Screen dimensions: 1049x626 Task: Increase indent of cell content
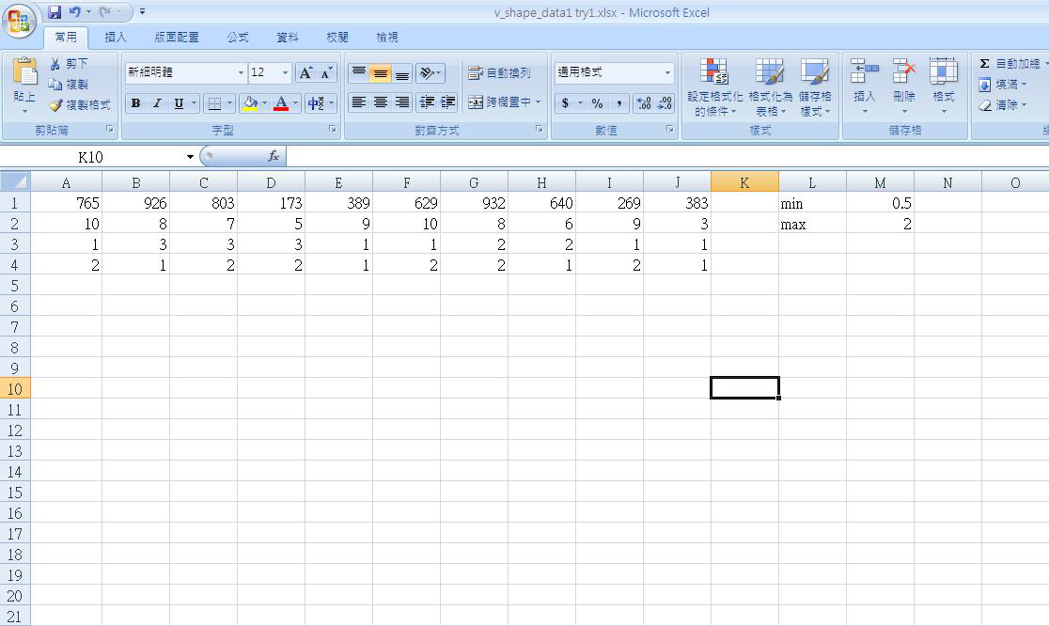pos(447,102)
